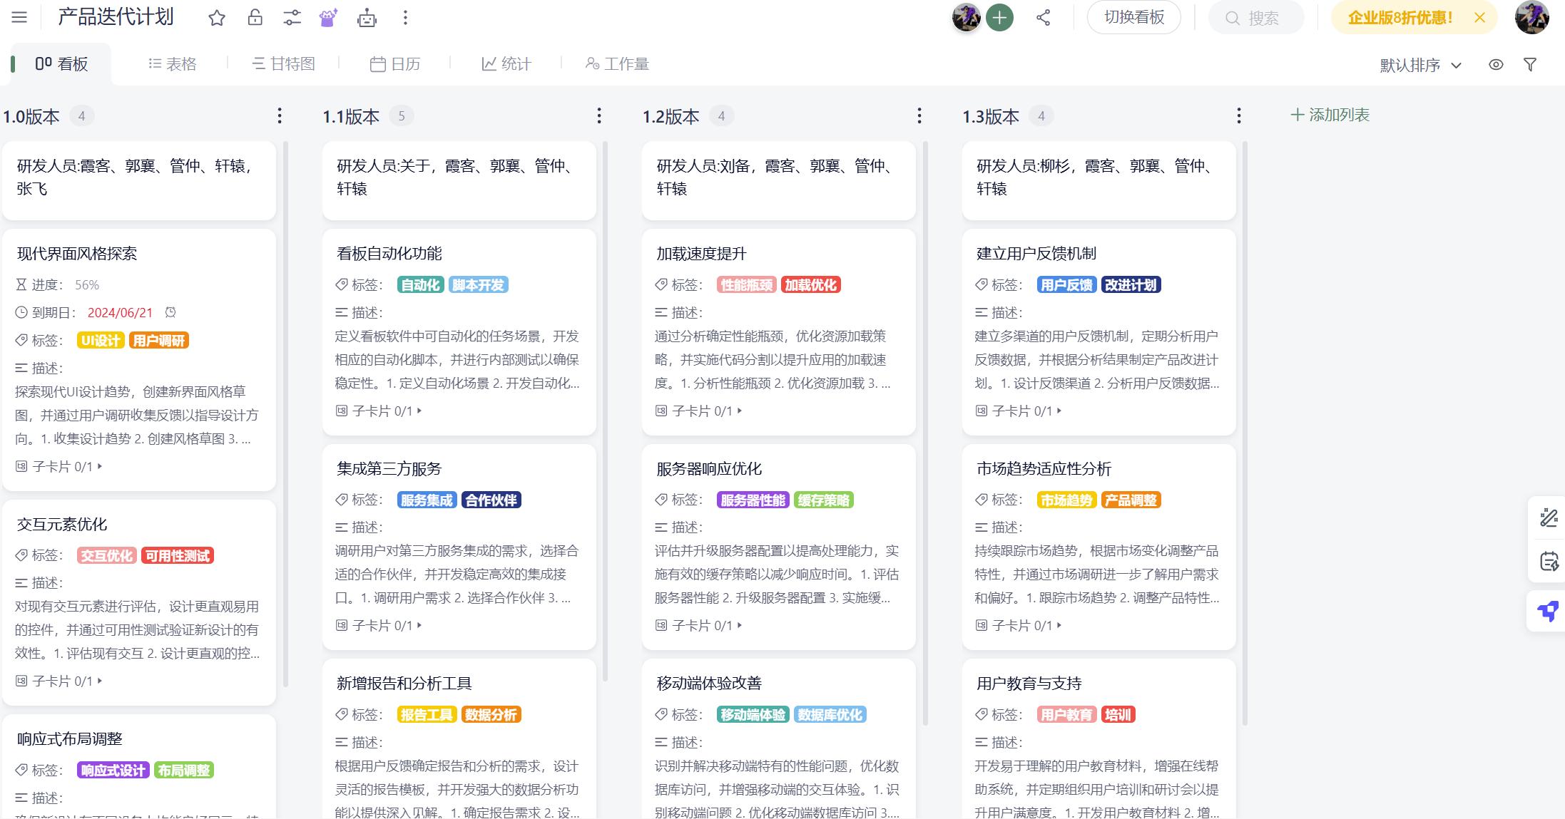Click alarm reminder icon next to 2024/06/21
This screenshot has width=1565, height=819.
pyautogui.click(x=170, y=312)
